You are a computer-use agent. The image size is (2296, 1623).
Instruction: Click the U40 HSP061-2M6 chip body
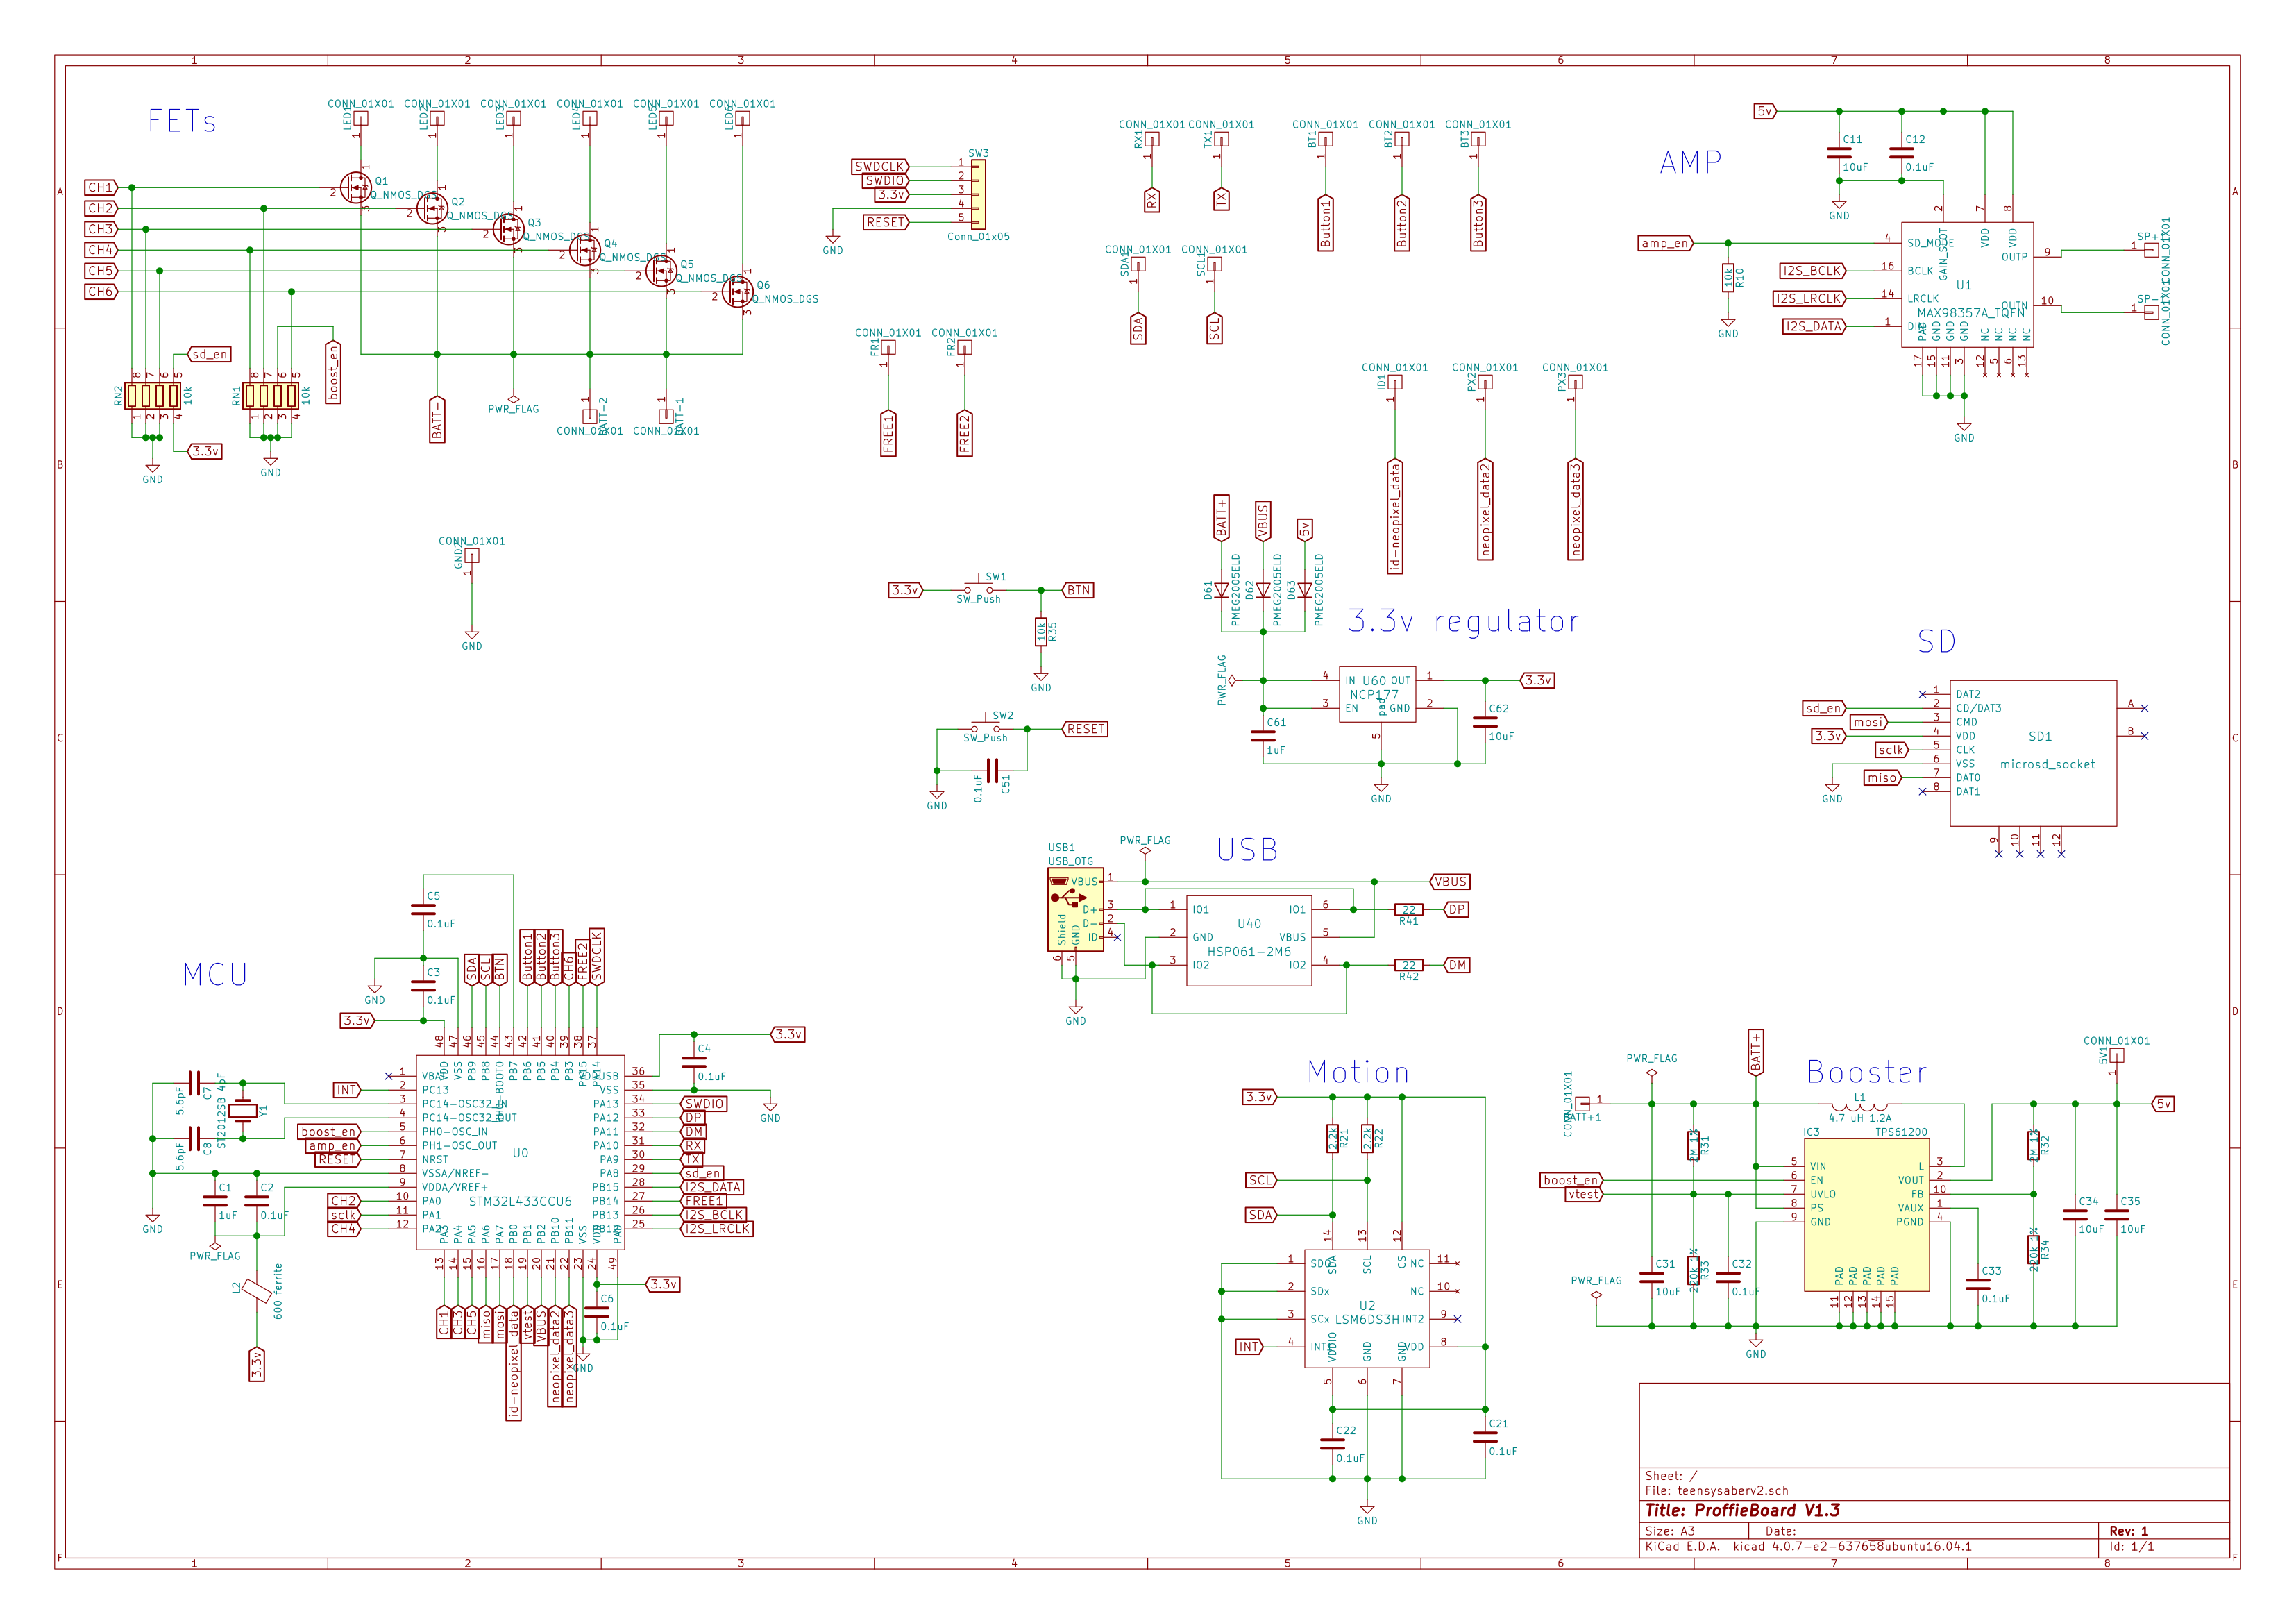[1249, 940]
